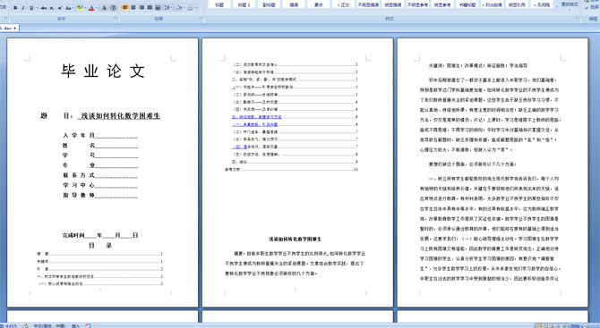The image size is (600, 328).
Task: Align text left in paragraph group
Action: pos(125,7)
